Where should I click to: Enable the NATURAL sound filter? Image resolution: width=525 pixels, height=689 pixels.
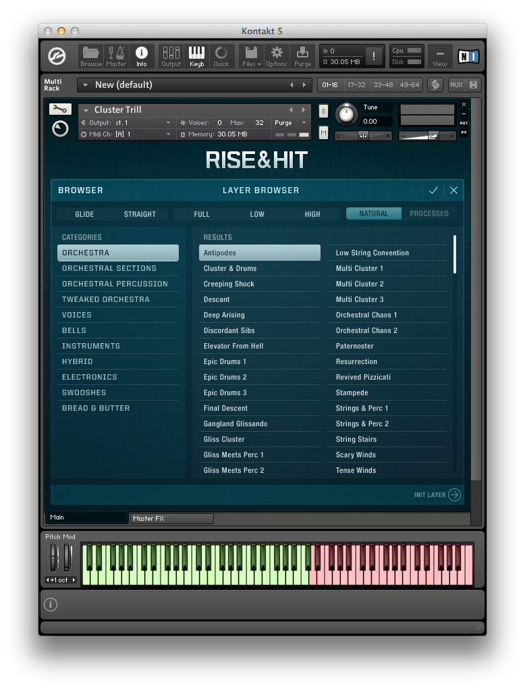pos(374,213)
